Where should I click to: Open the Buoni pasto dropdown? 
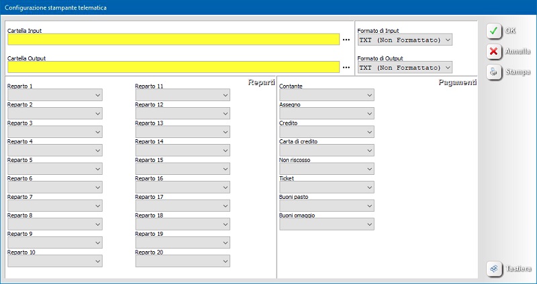[326, 206]
